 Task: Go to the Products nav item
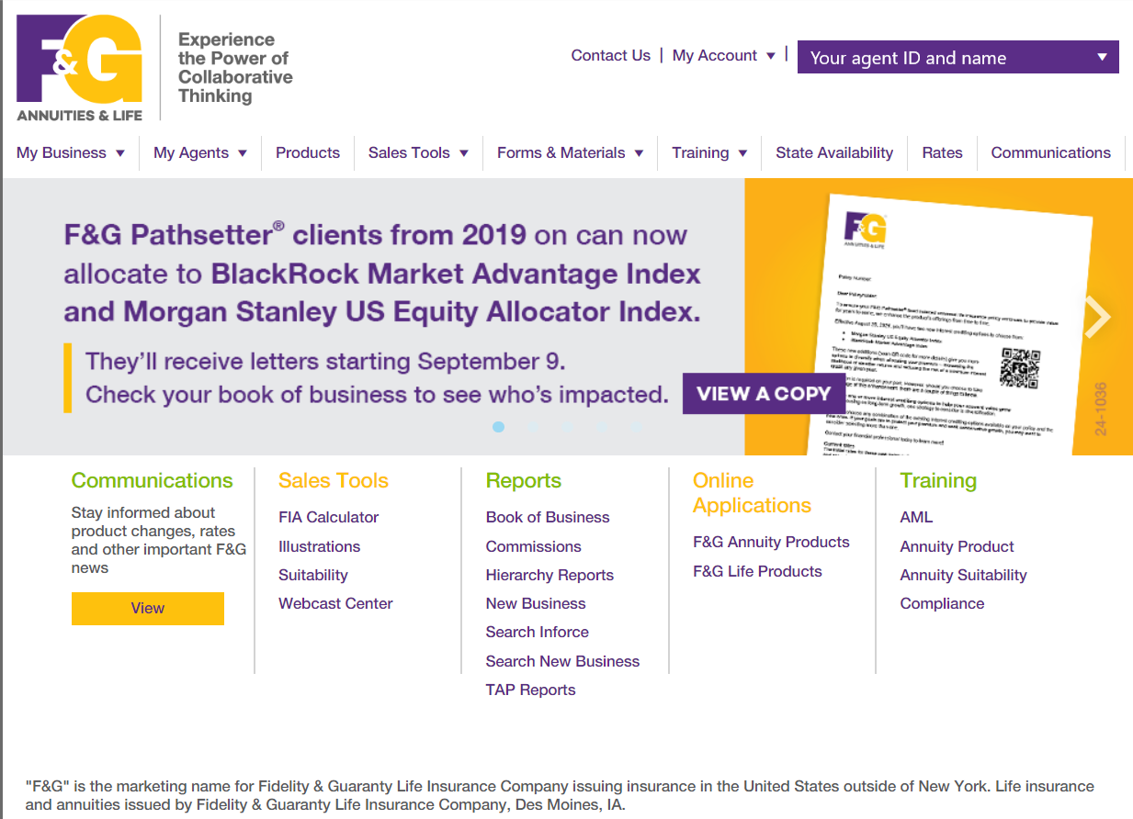[308, 152]
